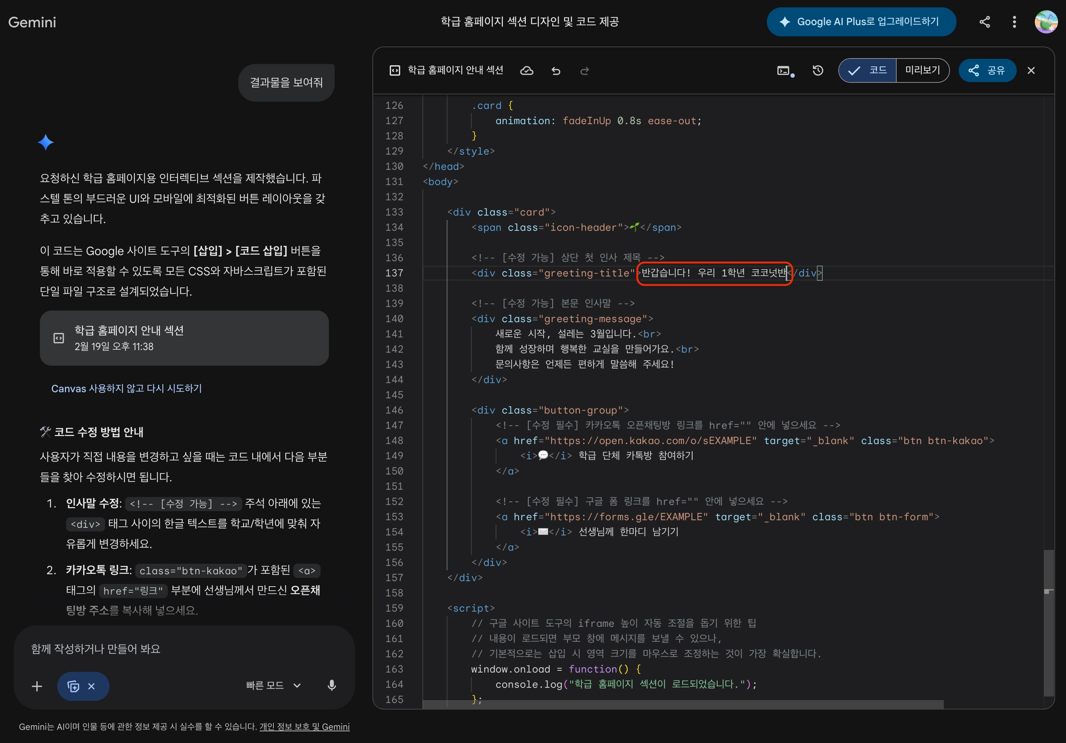Remove the Canvas tool chip
1066x743 pixels.
click(92, 686)
